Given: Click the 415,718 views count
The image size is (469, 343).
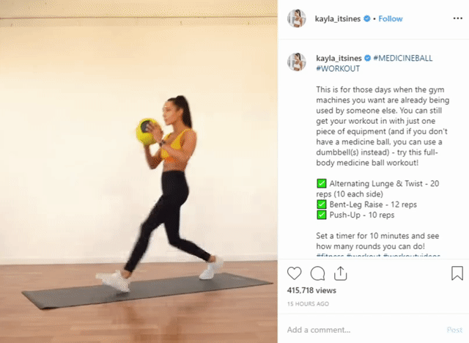Looking at the screenshot, I should tap(311, 290).
